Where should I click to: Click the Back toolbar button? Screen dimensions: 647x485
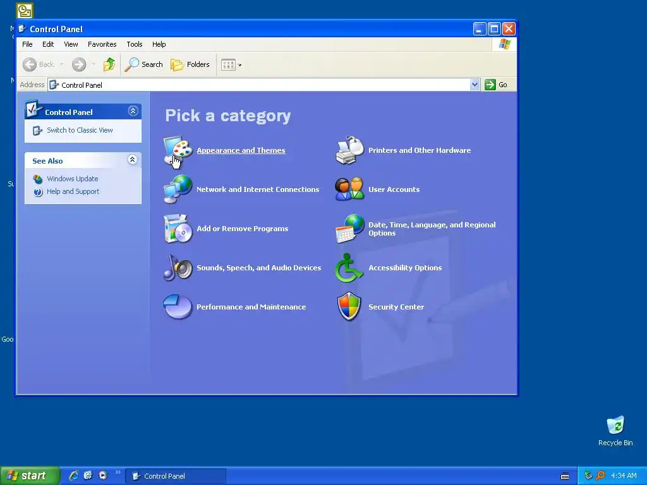point(39,64)
